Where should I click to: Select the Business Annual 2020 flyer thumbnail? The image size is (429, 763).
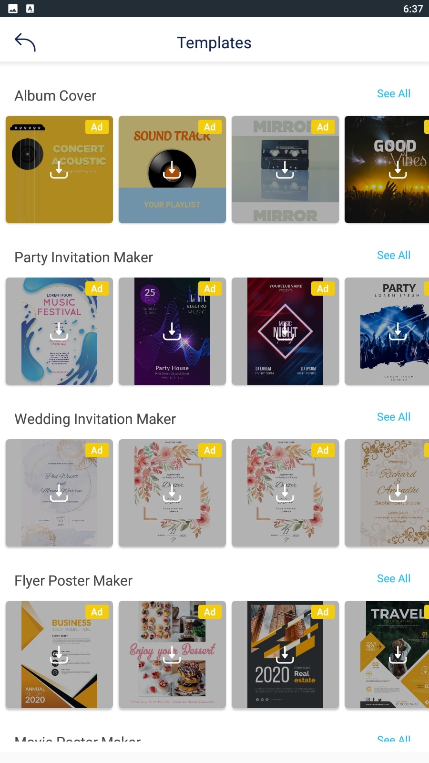tap(59, 654)
